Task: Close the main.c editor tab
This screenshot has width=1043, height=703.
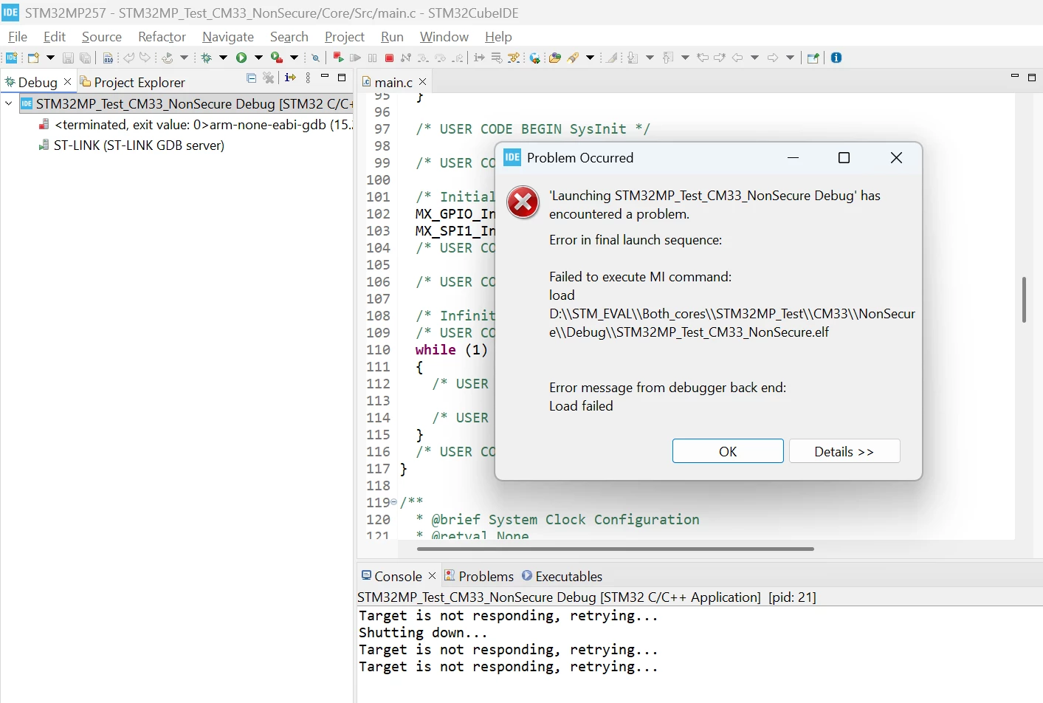Action: (422, 81)
